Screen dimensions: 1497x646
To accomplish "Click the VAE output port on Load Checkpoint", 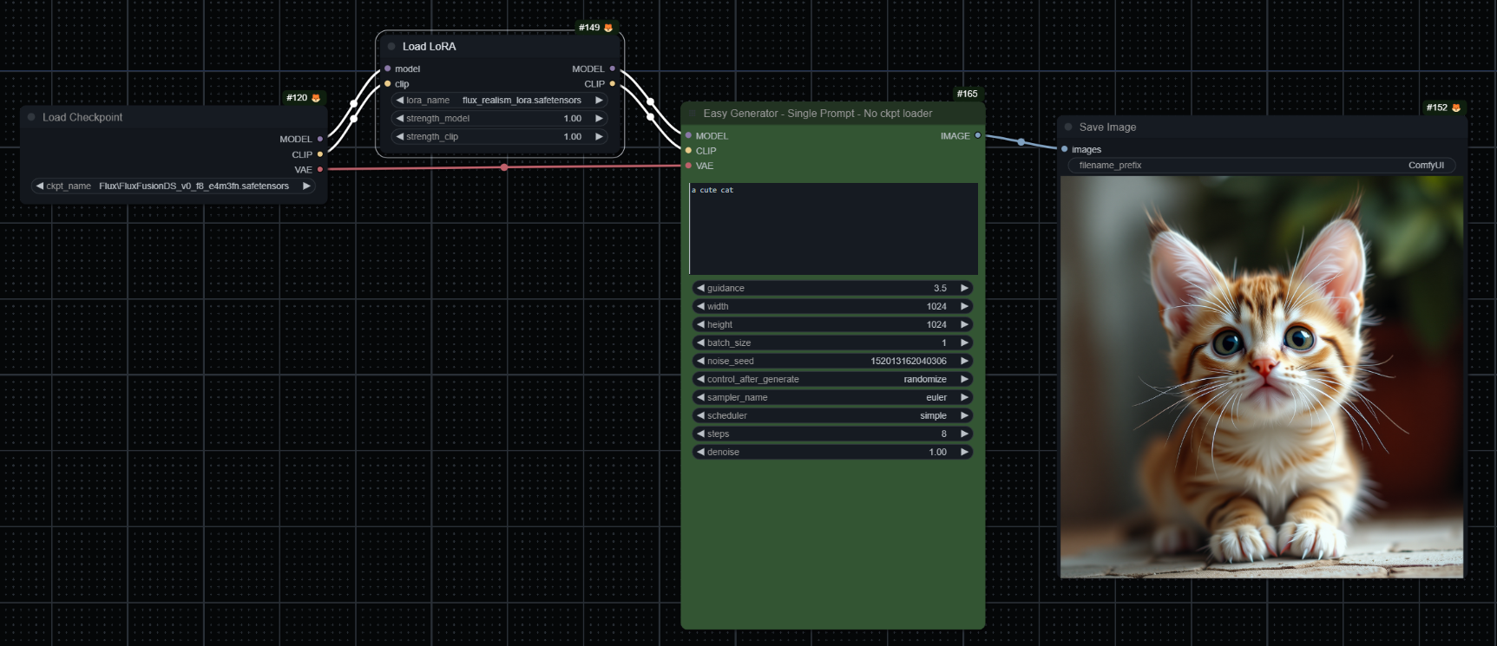I will 320,169.
